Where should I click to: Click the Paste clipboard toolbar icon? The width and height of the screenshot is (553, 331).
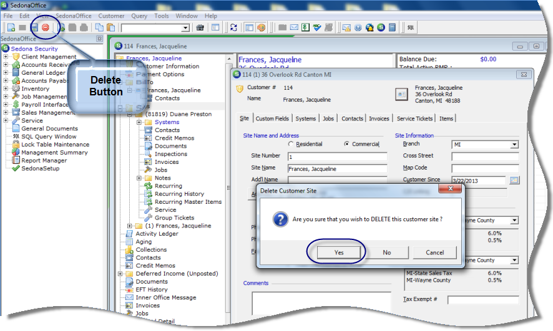click(110, 27)
